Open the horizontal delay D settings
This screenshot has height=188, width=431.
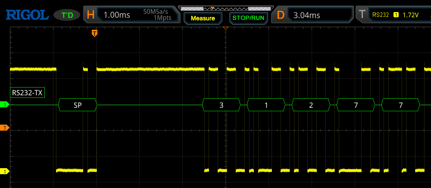pyautogui.click(x=281, y=15)
